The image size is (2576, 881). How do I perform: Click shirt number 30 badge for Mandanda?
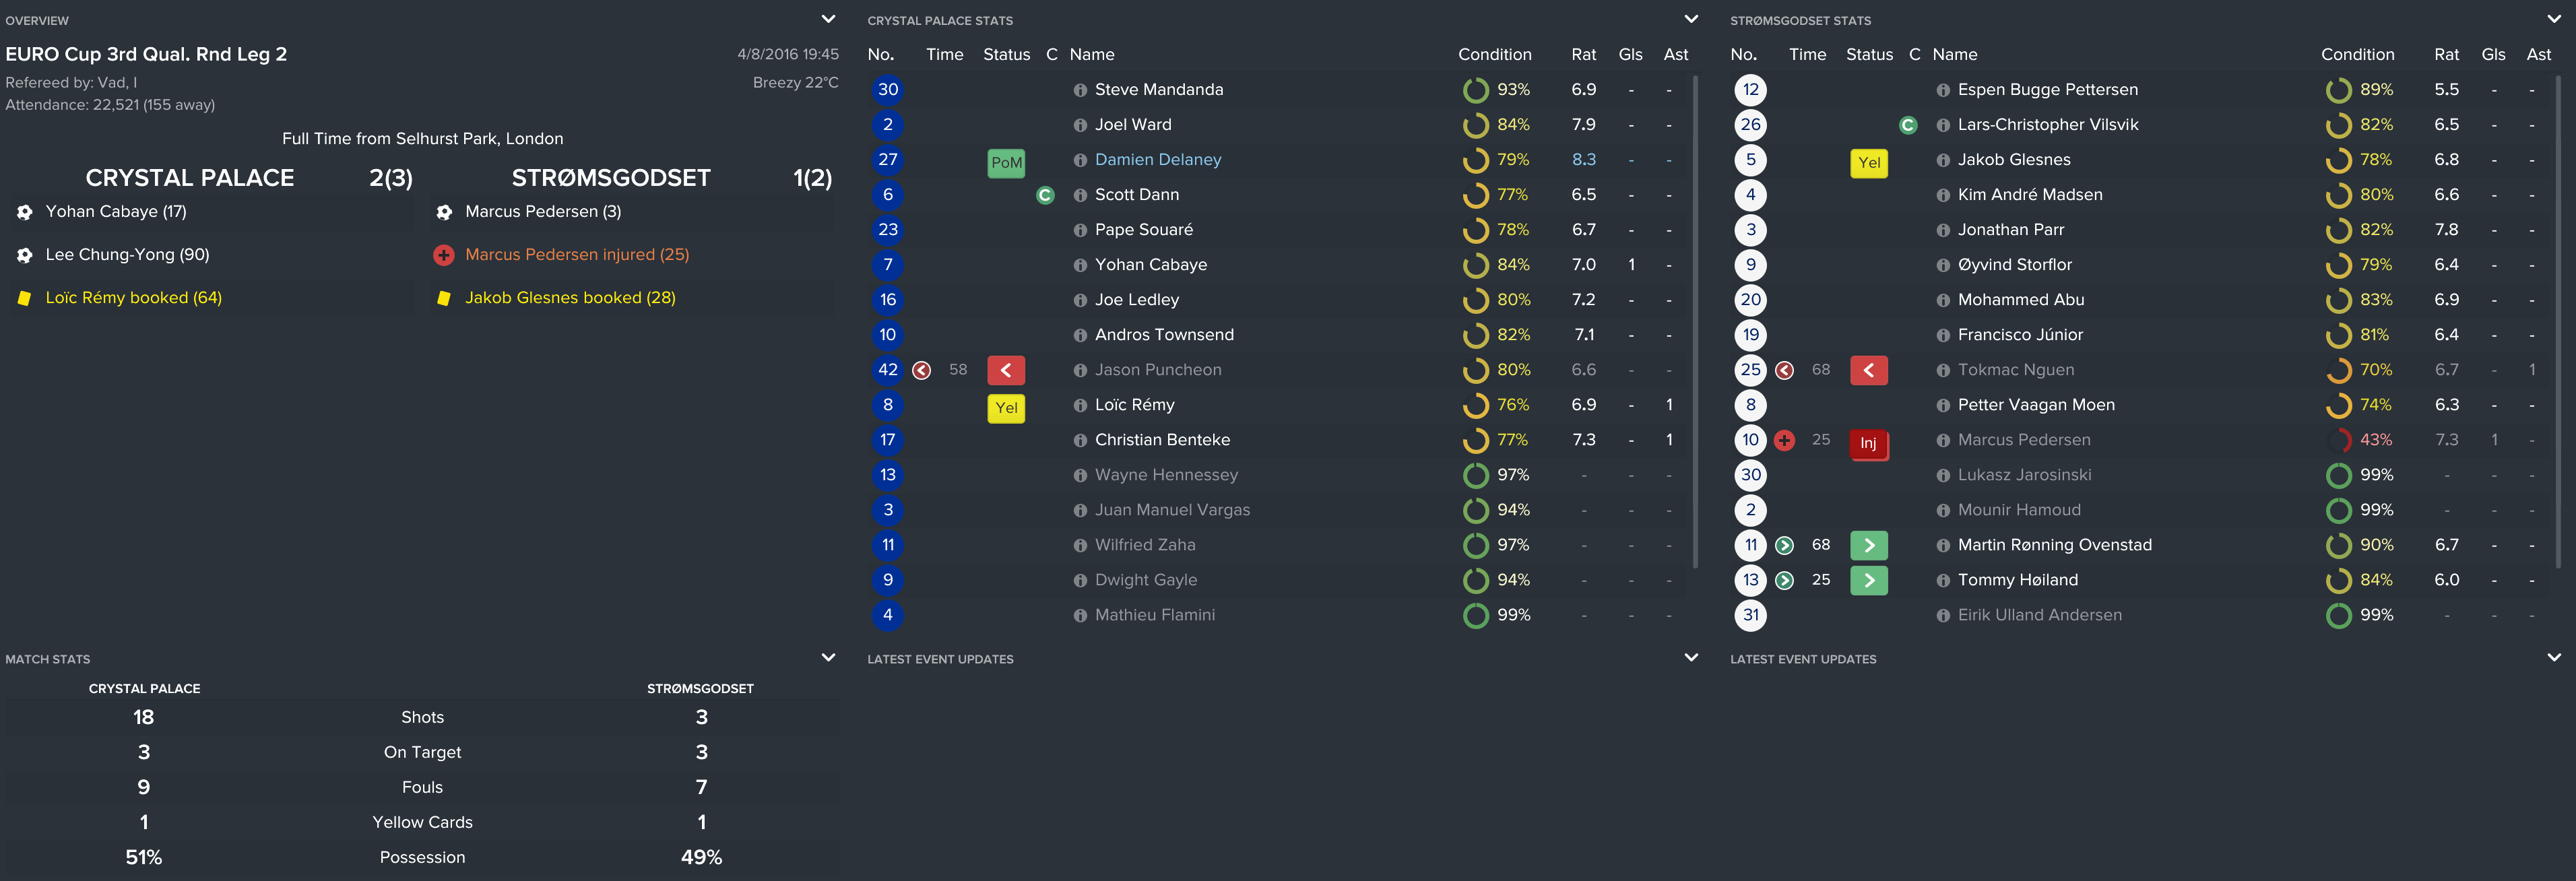point(888,90)
